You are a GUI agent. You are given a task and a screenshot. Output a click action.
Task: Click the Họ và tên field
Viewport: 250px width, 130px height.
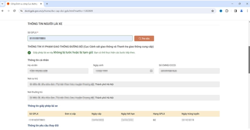point(58,71)
